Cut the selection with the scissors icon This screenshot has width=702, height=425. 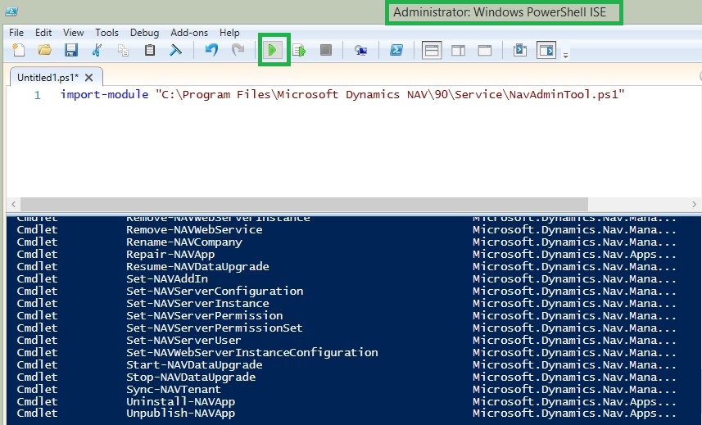click(x=97, y=50)
